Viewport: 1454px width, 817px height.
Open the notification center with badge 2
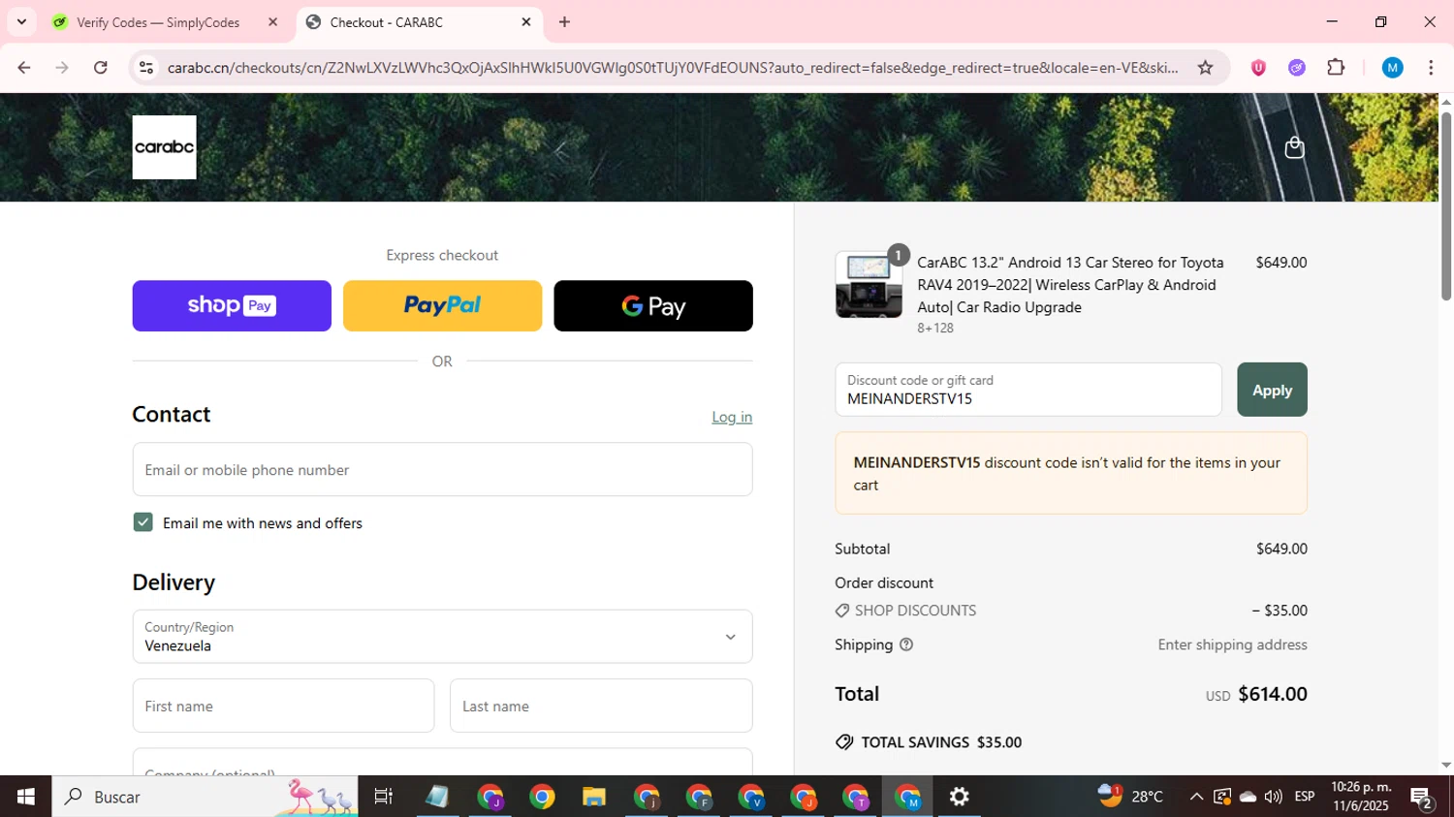(x=1422, y=798)
